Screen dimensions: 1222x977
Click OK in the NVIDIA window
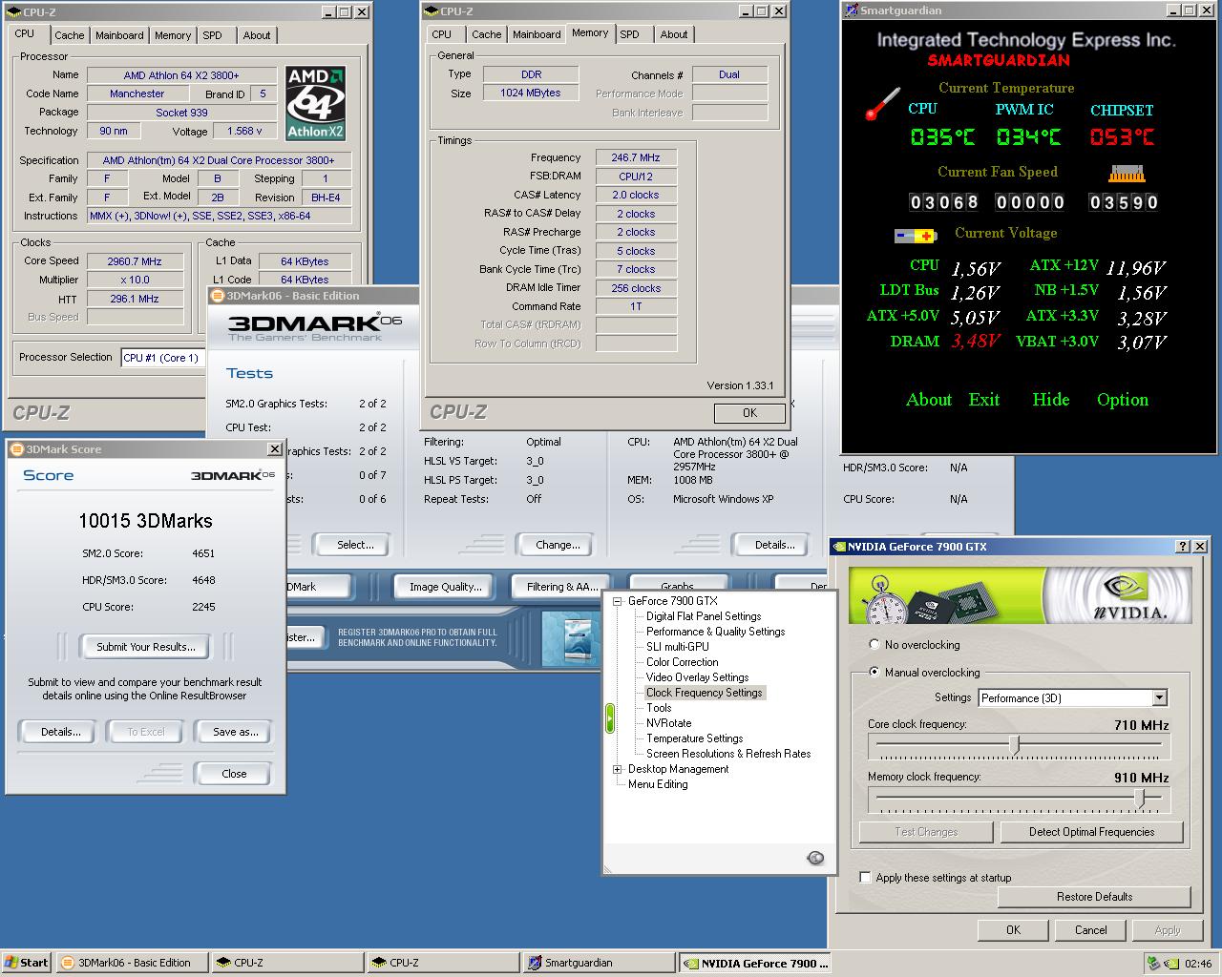[x=1014, y=930]
